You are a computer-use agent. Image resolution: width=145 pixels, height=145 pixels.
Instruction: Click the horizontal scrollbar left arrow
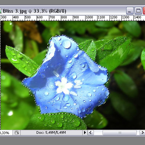click(x=91, y=133)
